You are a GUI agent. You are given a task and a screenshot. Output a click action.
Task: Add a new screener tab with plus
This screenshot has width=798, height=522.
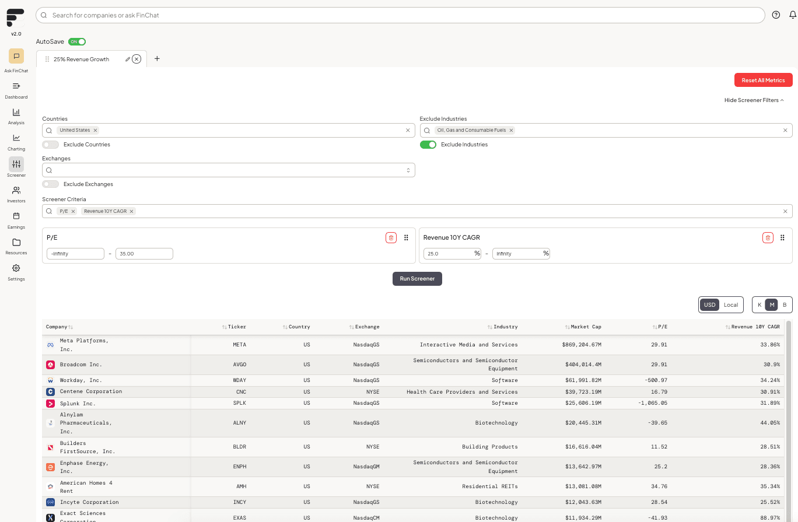click(157, 59)
